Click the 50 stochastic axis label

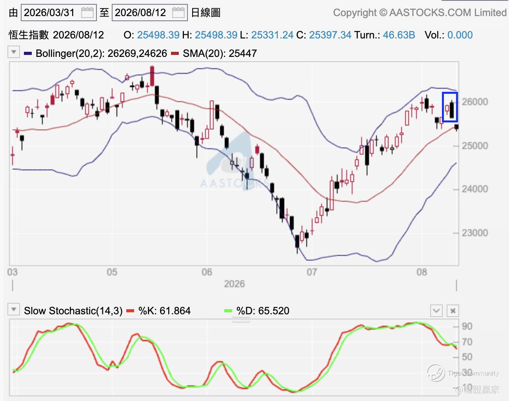click(x=467, y=357)
